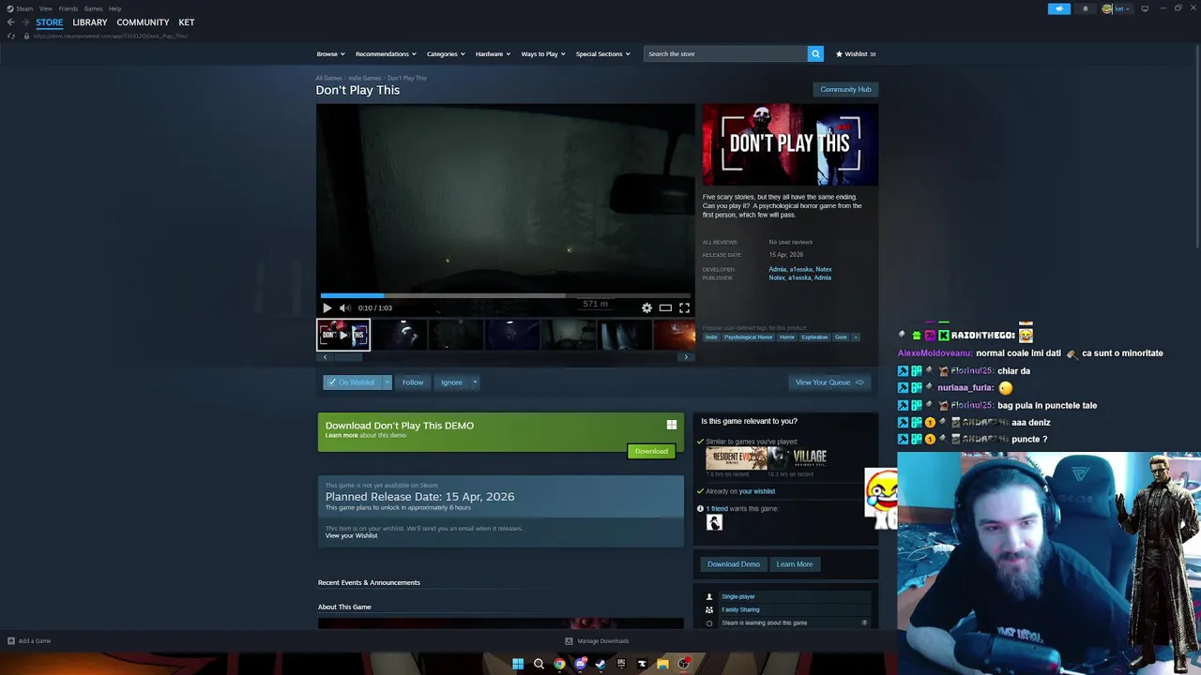Click the Add a Game plus icon
Viewport: 1201px width, 675px height.
(10, 641)
